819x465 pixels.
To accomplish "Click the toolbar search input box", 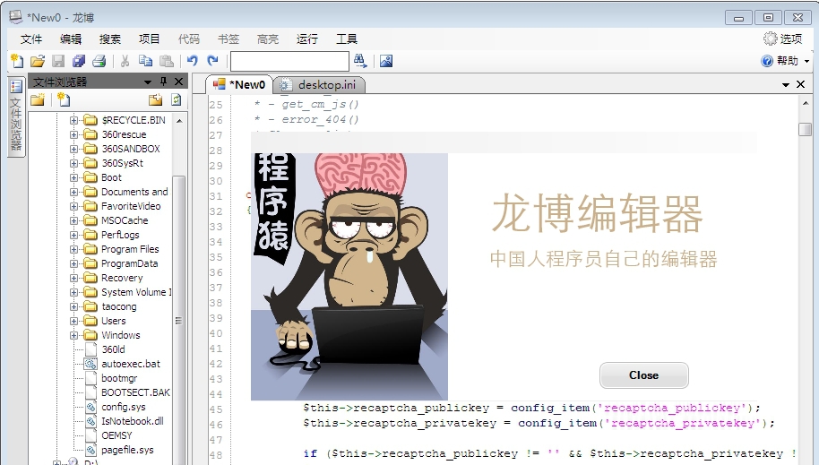I will (x=289, y=61).
